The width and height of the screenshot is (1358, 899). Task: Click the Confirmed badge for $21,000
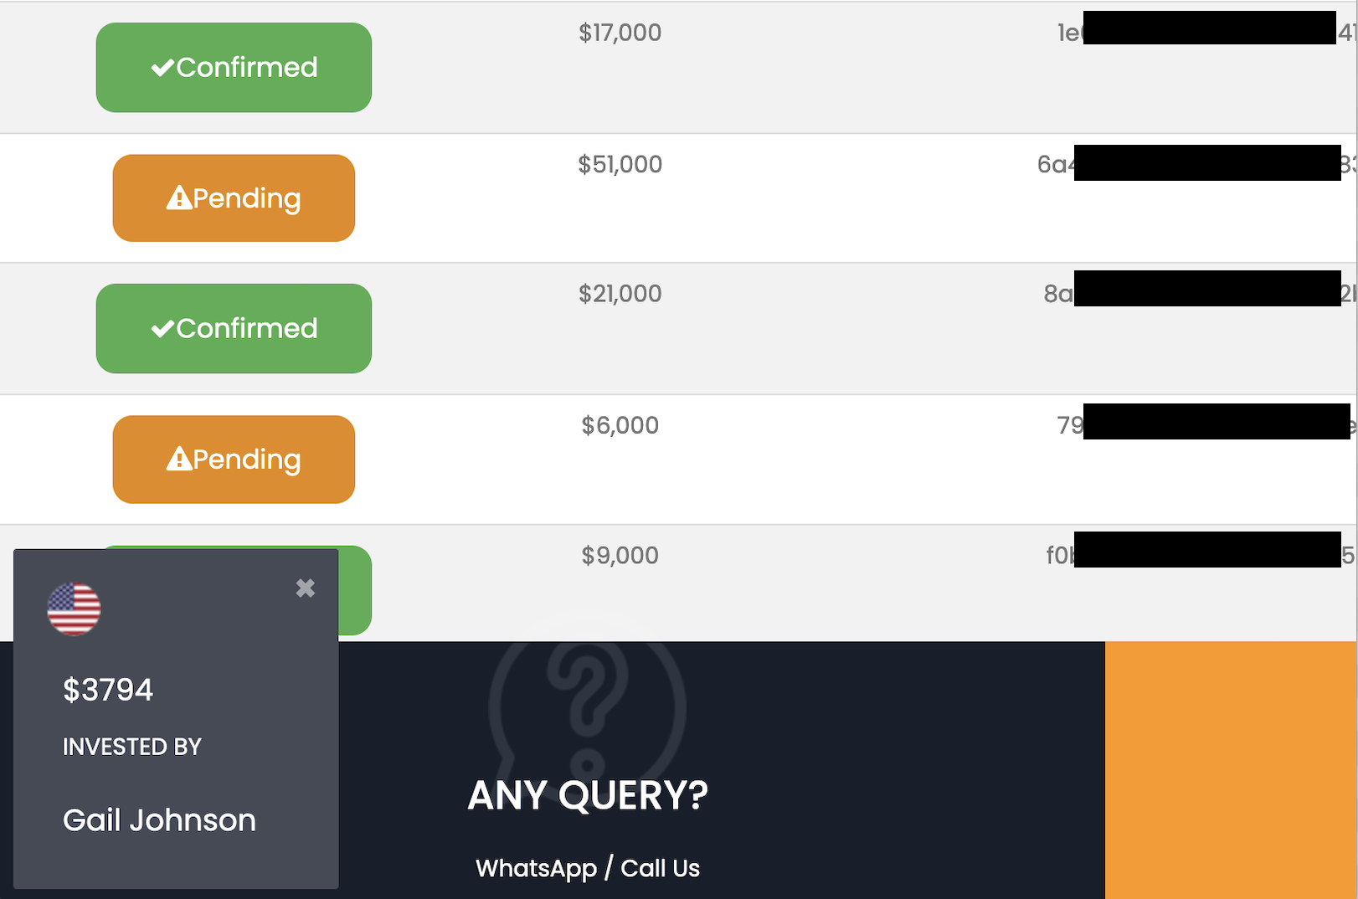(x=234, y=328)
